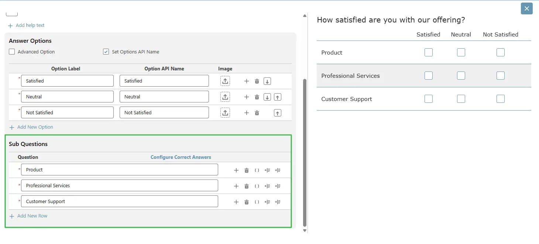This screenshot has height=244, width=539.
Task: Delete the Satisfied answer option
Action: [x=257, y=81]
